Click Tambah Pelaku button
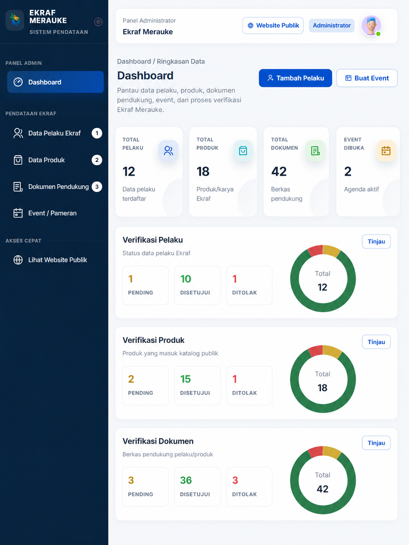 (295, 78)
